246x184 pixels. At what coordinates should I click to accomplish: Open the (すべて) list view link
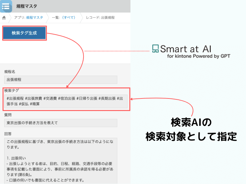(69, 17)
